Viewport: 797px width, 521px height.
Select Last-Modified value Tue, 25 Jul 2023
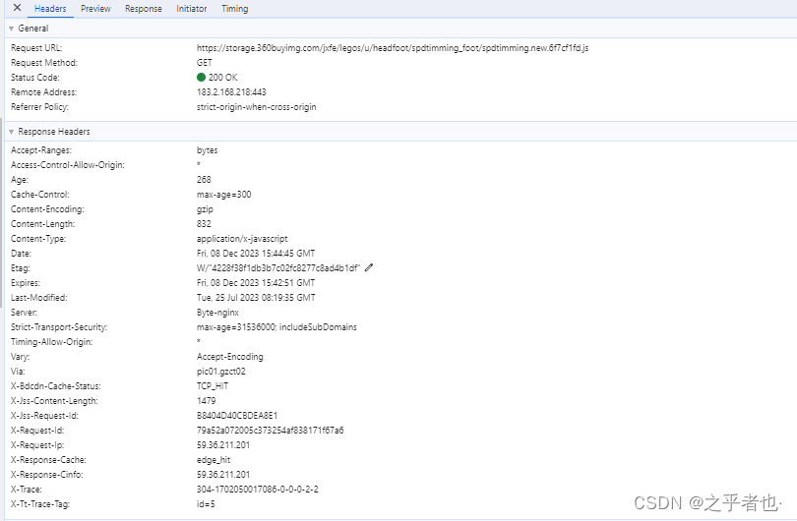256,298
